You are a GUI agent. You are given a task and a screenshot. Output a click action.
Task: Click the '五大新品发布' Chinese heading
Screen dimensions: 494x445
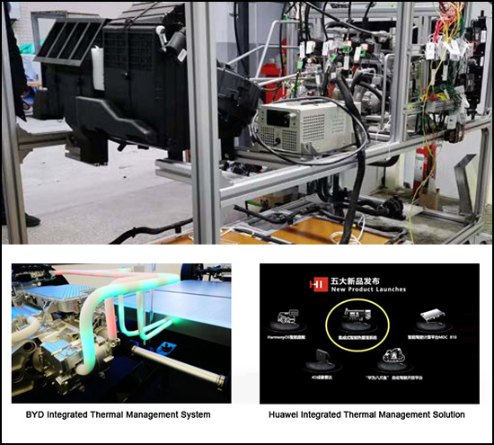tap(355, 280)
